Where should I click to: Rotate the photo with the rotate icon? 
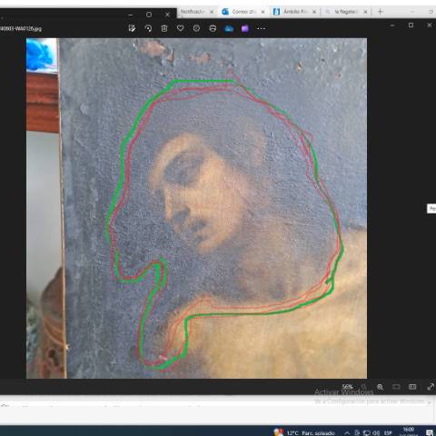pos(148,28)
